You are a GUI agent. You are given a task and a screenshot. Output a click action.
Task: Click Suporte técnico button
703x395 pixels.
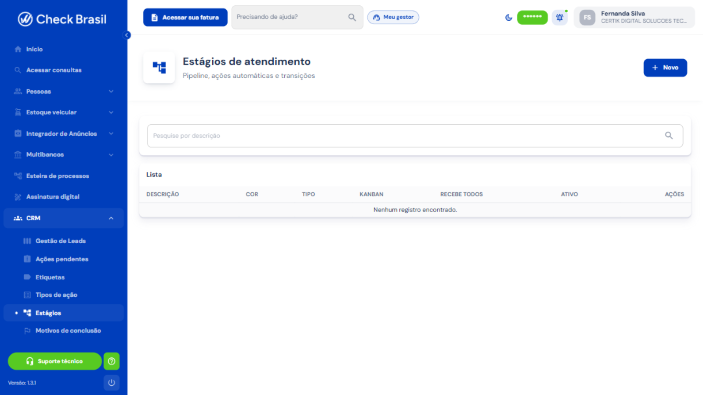tap(55, 361)
